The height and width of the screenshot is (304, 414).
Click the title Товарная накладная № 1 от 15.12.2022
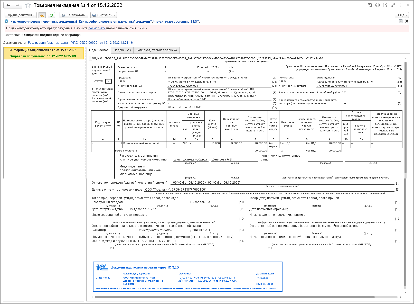pyautogui.click(x=78, y=5)
